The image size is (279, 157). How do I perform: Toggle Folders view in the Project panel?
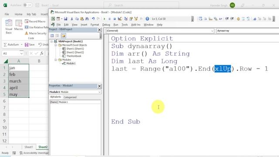(x=63, y=36)
